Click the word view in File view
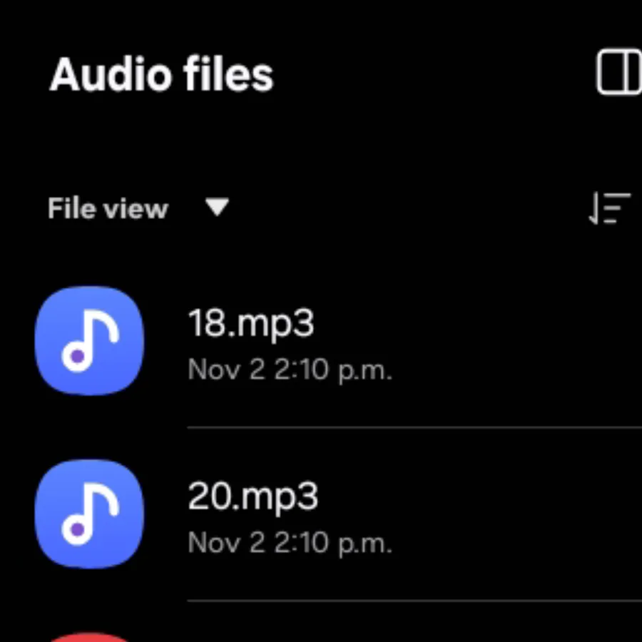 (x=136, y=208)
